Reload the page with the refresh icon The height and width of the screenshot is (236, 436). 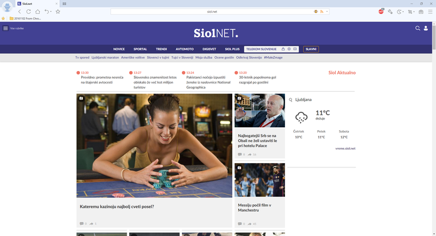pos(28,12)
